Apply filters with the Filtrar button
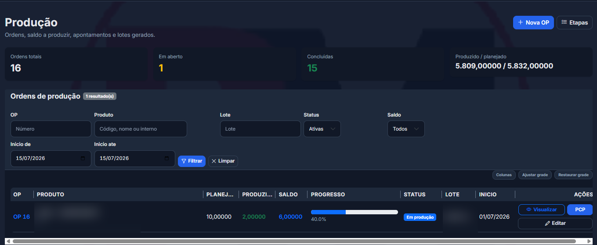This screenshot has width=597, height=245. click(192, 161)
